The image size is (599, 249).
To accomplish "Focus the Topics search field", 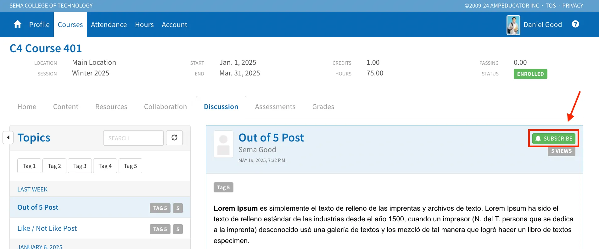I will point(133,138).
